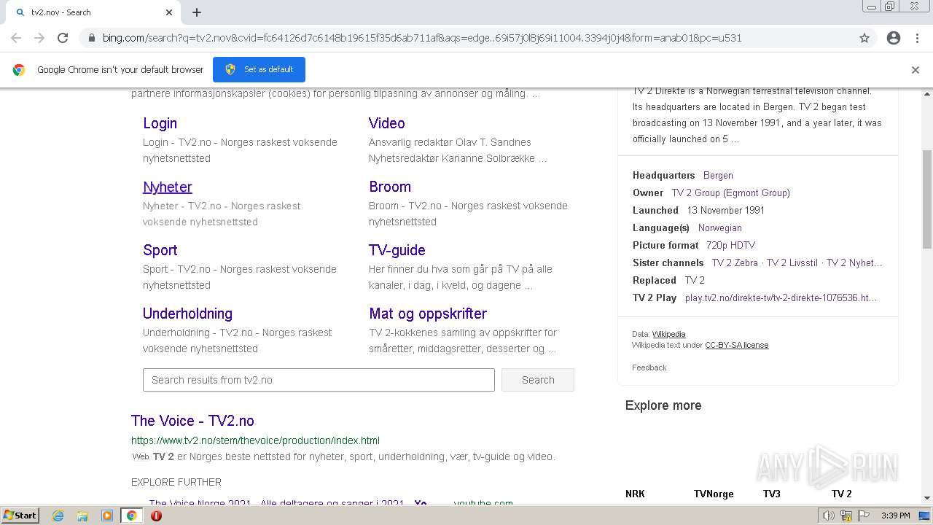Open the media player taskbar icon
The width and height of the screenshot is (933, 525).
pyautogui.click(x=107, y=516)
